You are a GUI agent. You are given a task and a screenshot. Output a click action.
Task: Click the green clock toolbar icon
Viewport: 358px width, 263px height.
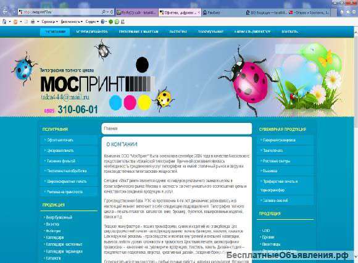click(117, 22)
